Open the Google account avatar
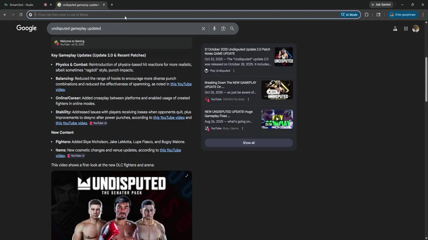This screenshot has width=428, height=240. [416, 29]
